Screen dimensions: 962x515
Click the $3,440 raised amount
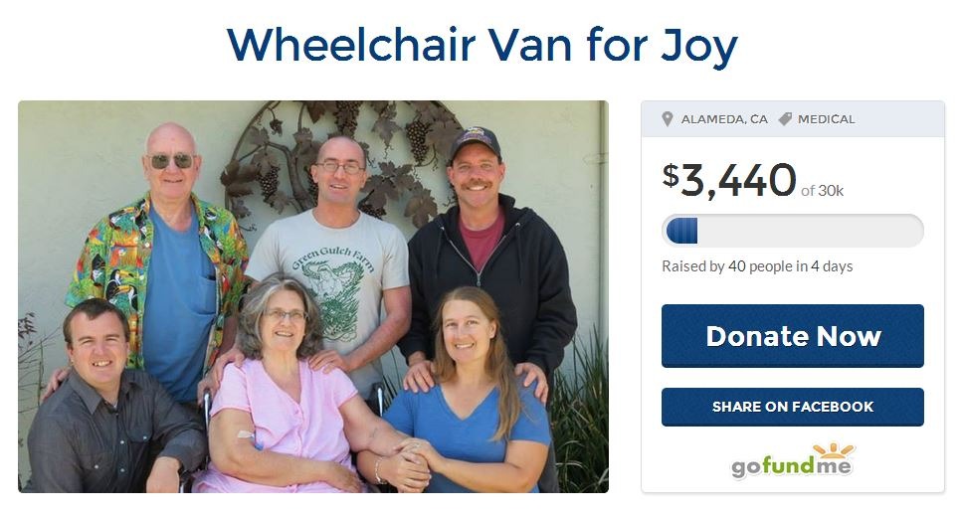pos(729,181)
